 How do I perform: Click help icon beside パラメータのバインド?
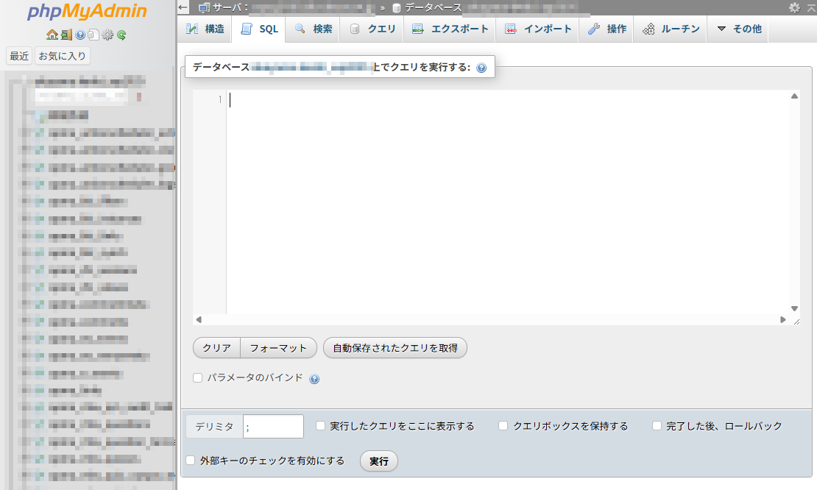(314, 379)
